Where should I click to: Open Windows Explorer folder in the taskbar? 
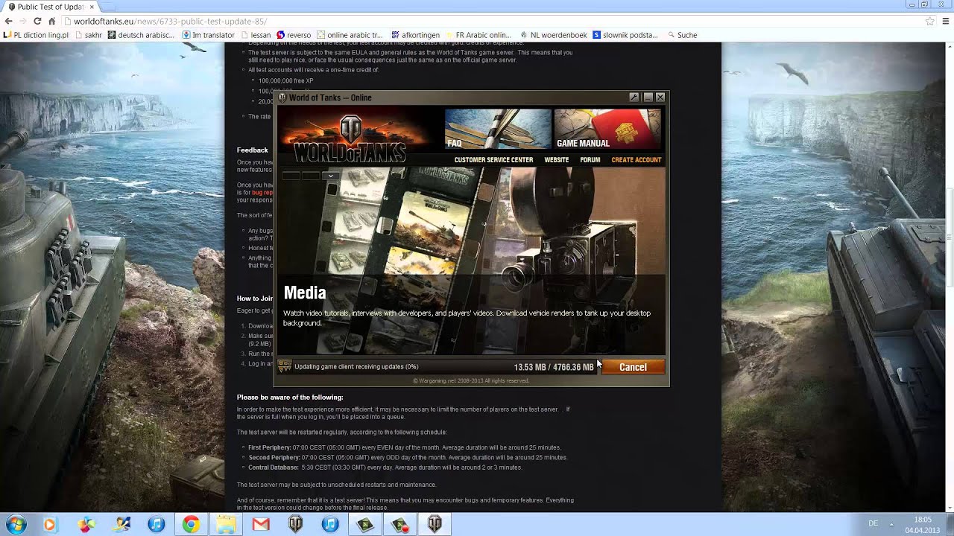click(225, 524)
